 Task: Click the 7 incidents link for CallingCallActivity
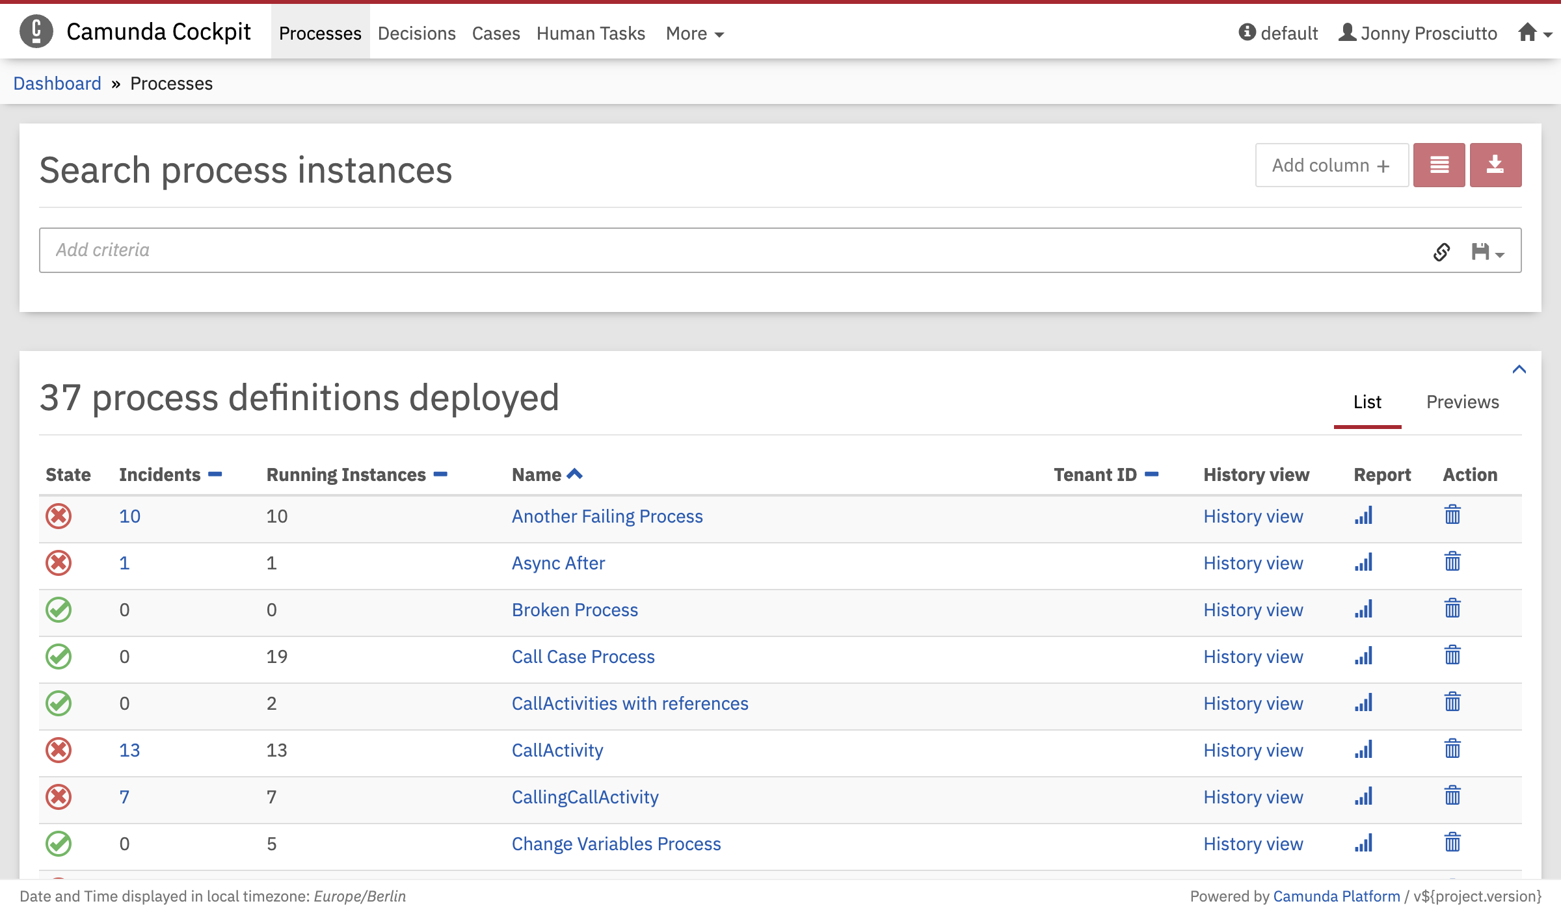coord(124,797)
